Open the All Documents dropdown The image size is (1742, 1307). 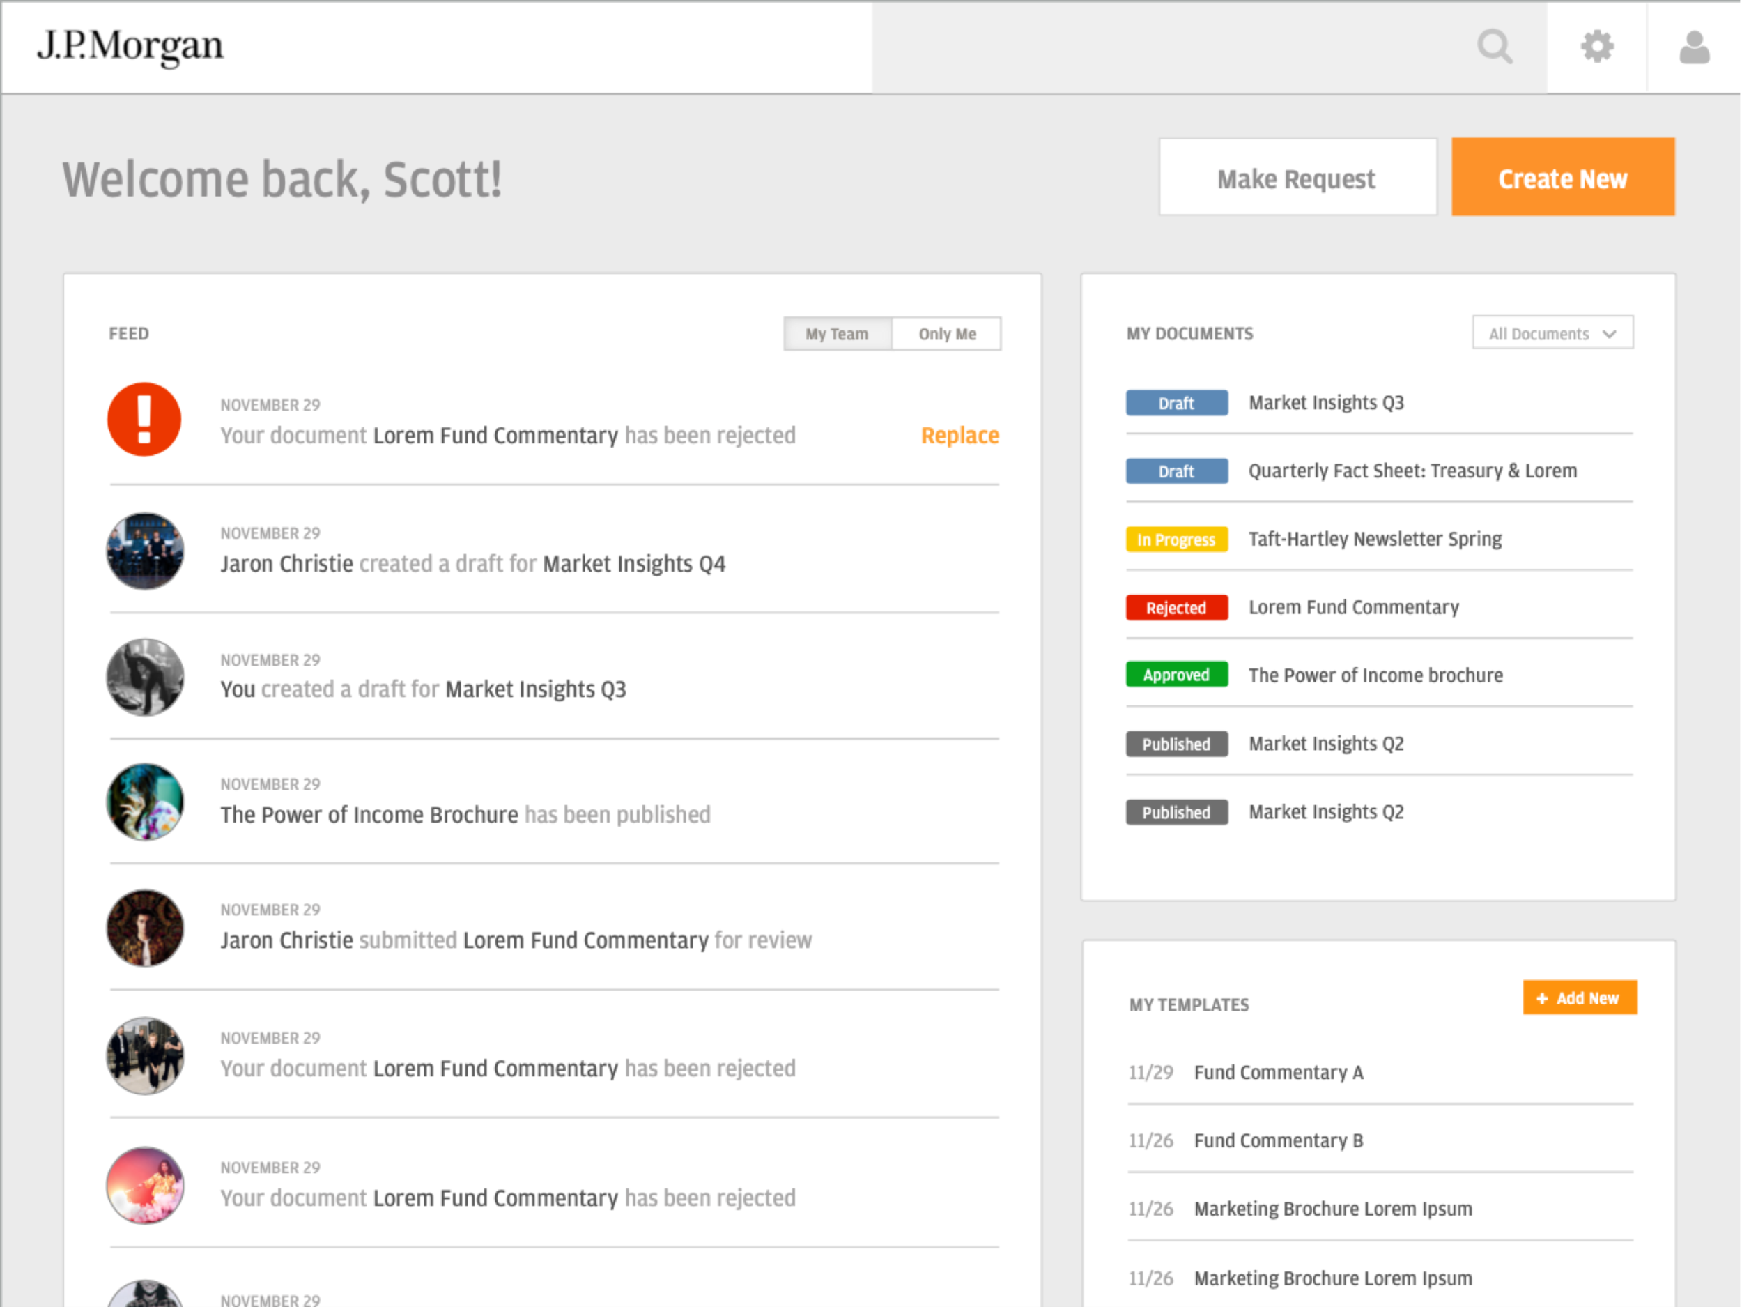tap(1551, 333)
